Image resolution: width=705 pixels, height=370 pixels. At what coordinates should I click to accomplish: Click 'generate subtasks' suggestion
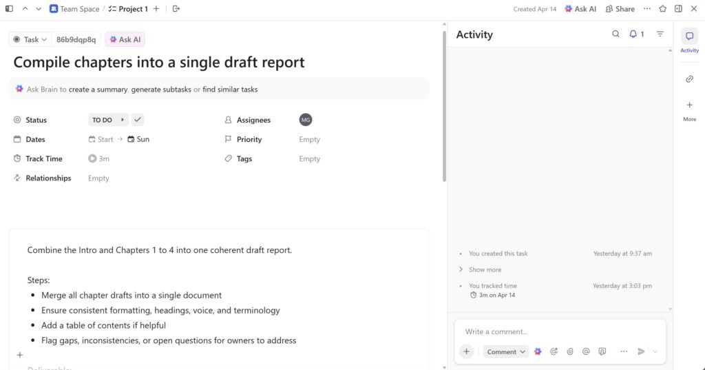(161, 89)
